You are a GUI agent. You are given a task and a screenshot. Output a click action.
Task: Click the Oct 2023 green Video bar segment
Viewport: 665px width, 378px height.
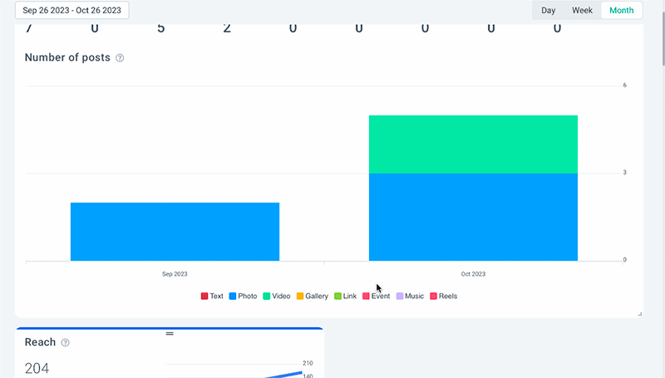[473, 144]
